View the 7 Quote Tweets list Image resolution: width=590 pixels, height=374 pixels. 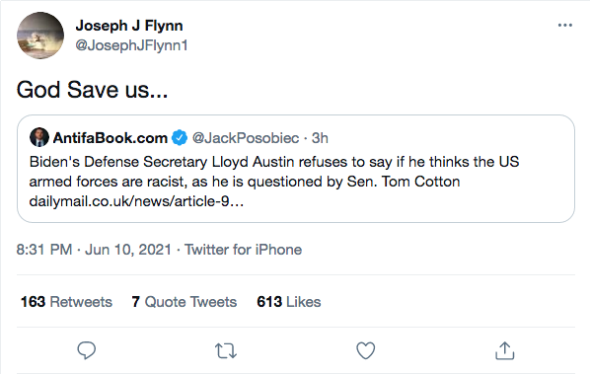click(x=184, y=302)
